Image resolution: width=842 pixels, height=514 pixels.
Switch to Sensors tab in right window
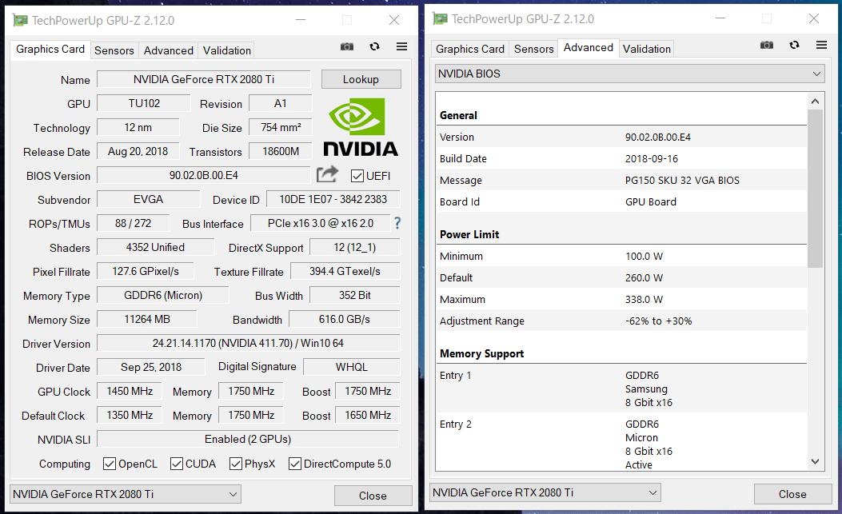click(x=534, y=49)
